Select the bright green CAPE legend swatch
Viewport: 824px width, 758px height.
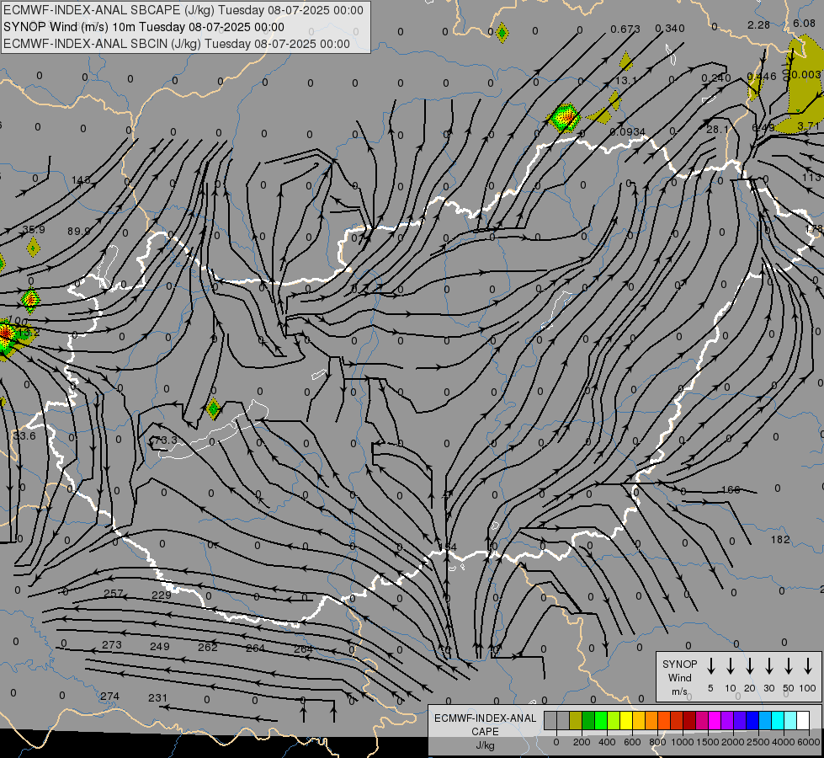point(601,720)
